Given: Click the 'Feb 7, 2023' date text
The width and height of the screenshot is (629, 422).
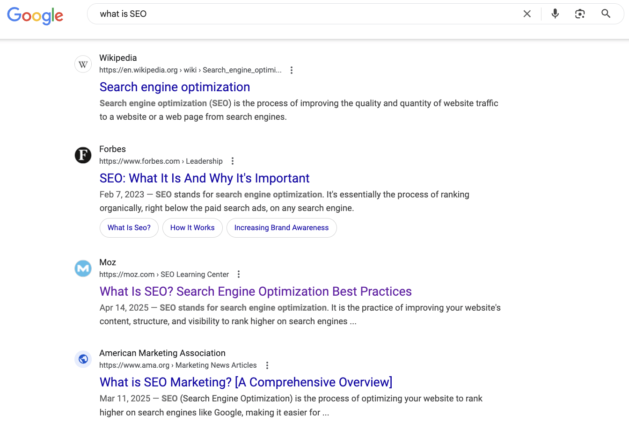Looking at the screenshot, I should point(122,195).
